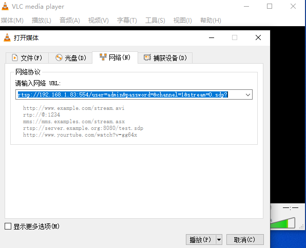Maximize the VLC media player window

[270, 6]
